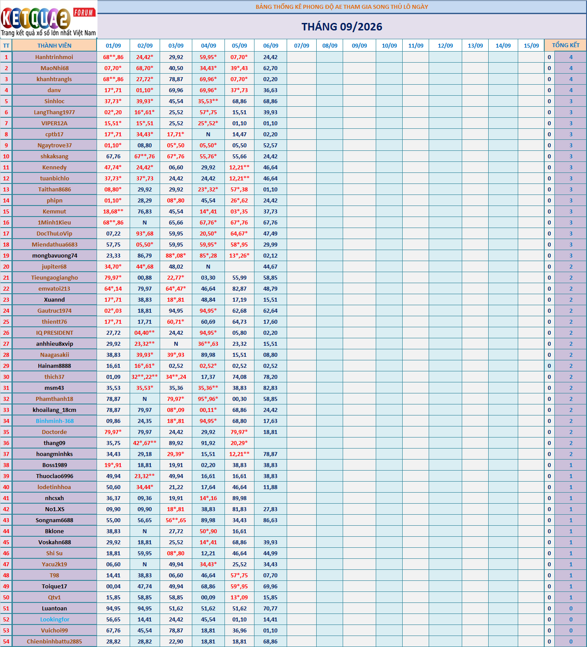
Task: Click the Kennedy member name
Action: tap(54, 167)
